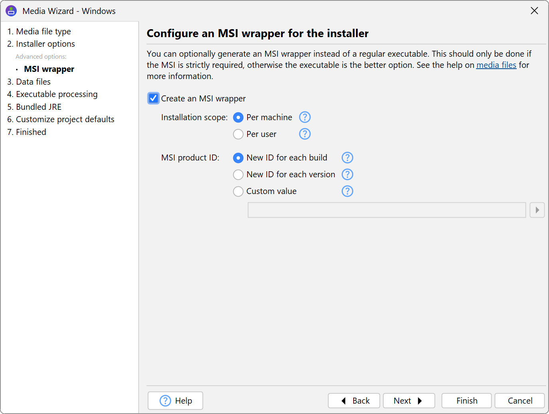Choose New ID for each version
This screenshot has height=414, width=549.
[238, 174]
